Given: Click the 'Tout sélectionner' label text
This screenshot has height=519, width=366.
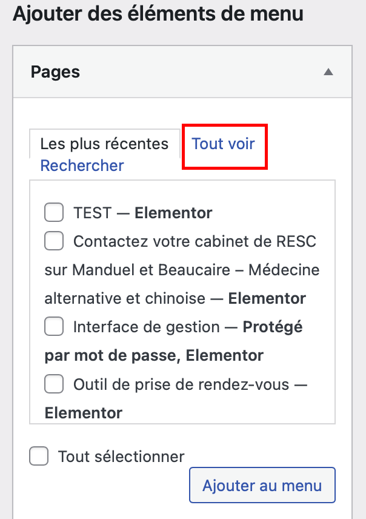Looking at the screenshot, I should [121, 457].
